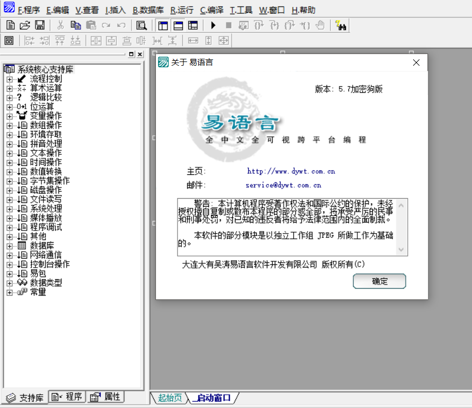Toggle the first panel layout toolbar icon
Viewport: 472px width, 408px height.
point(163,25)
